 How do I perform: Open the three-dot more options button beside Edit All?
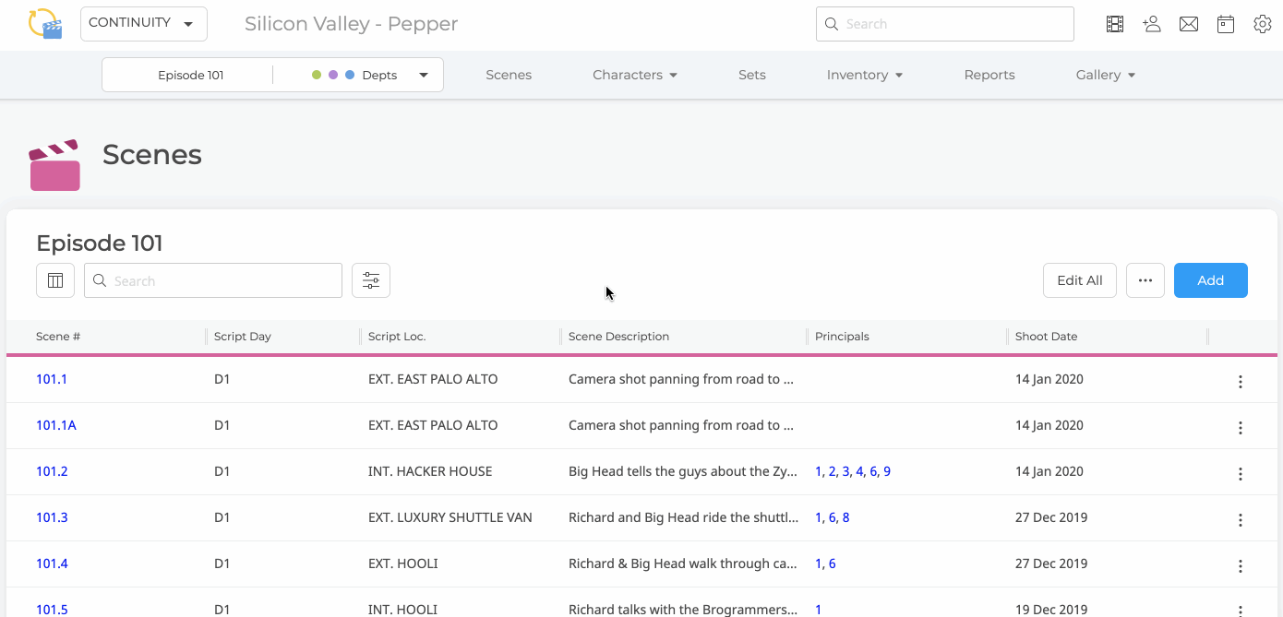pyautogui.click(x=1145, y=280)
